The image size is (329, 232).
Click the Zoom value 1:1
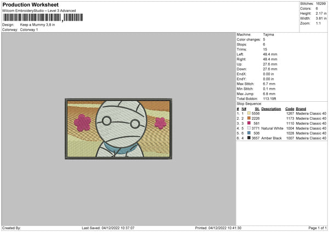pyautogui.click(x=318, y=23)
